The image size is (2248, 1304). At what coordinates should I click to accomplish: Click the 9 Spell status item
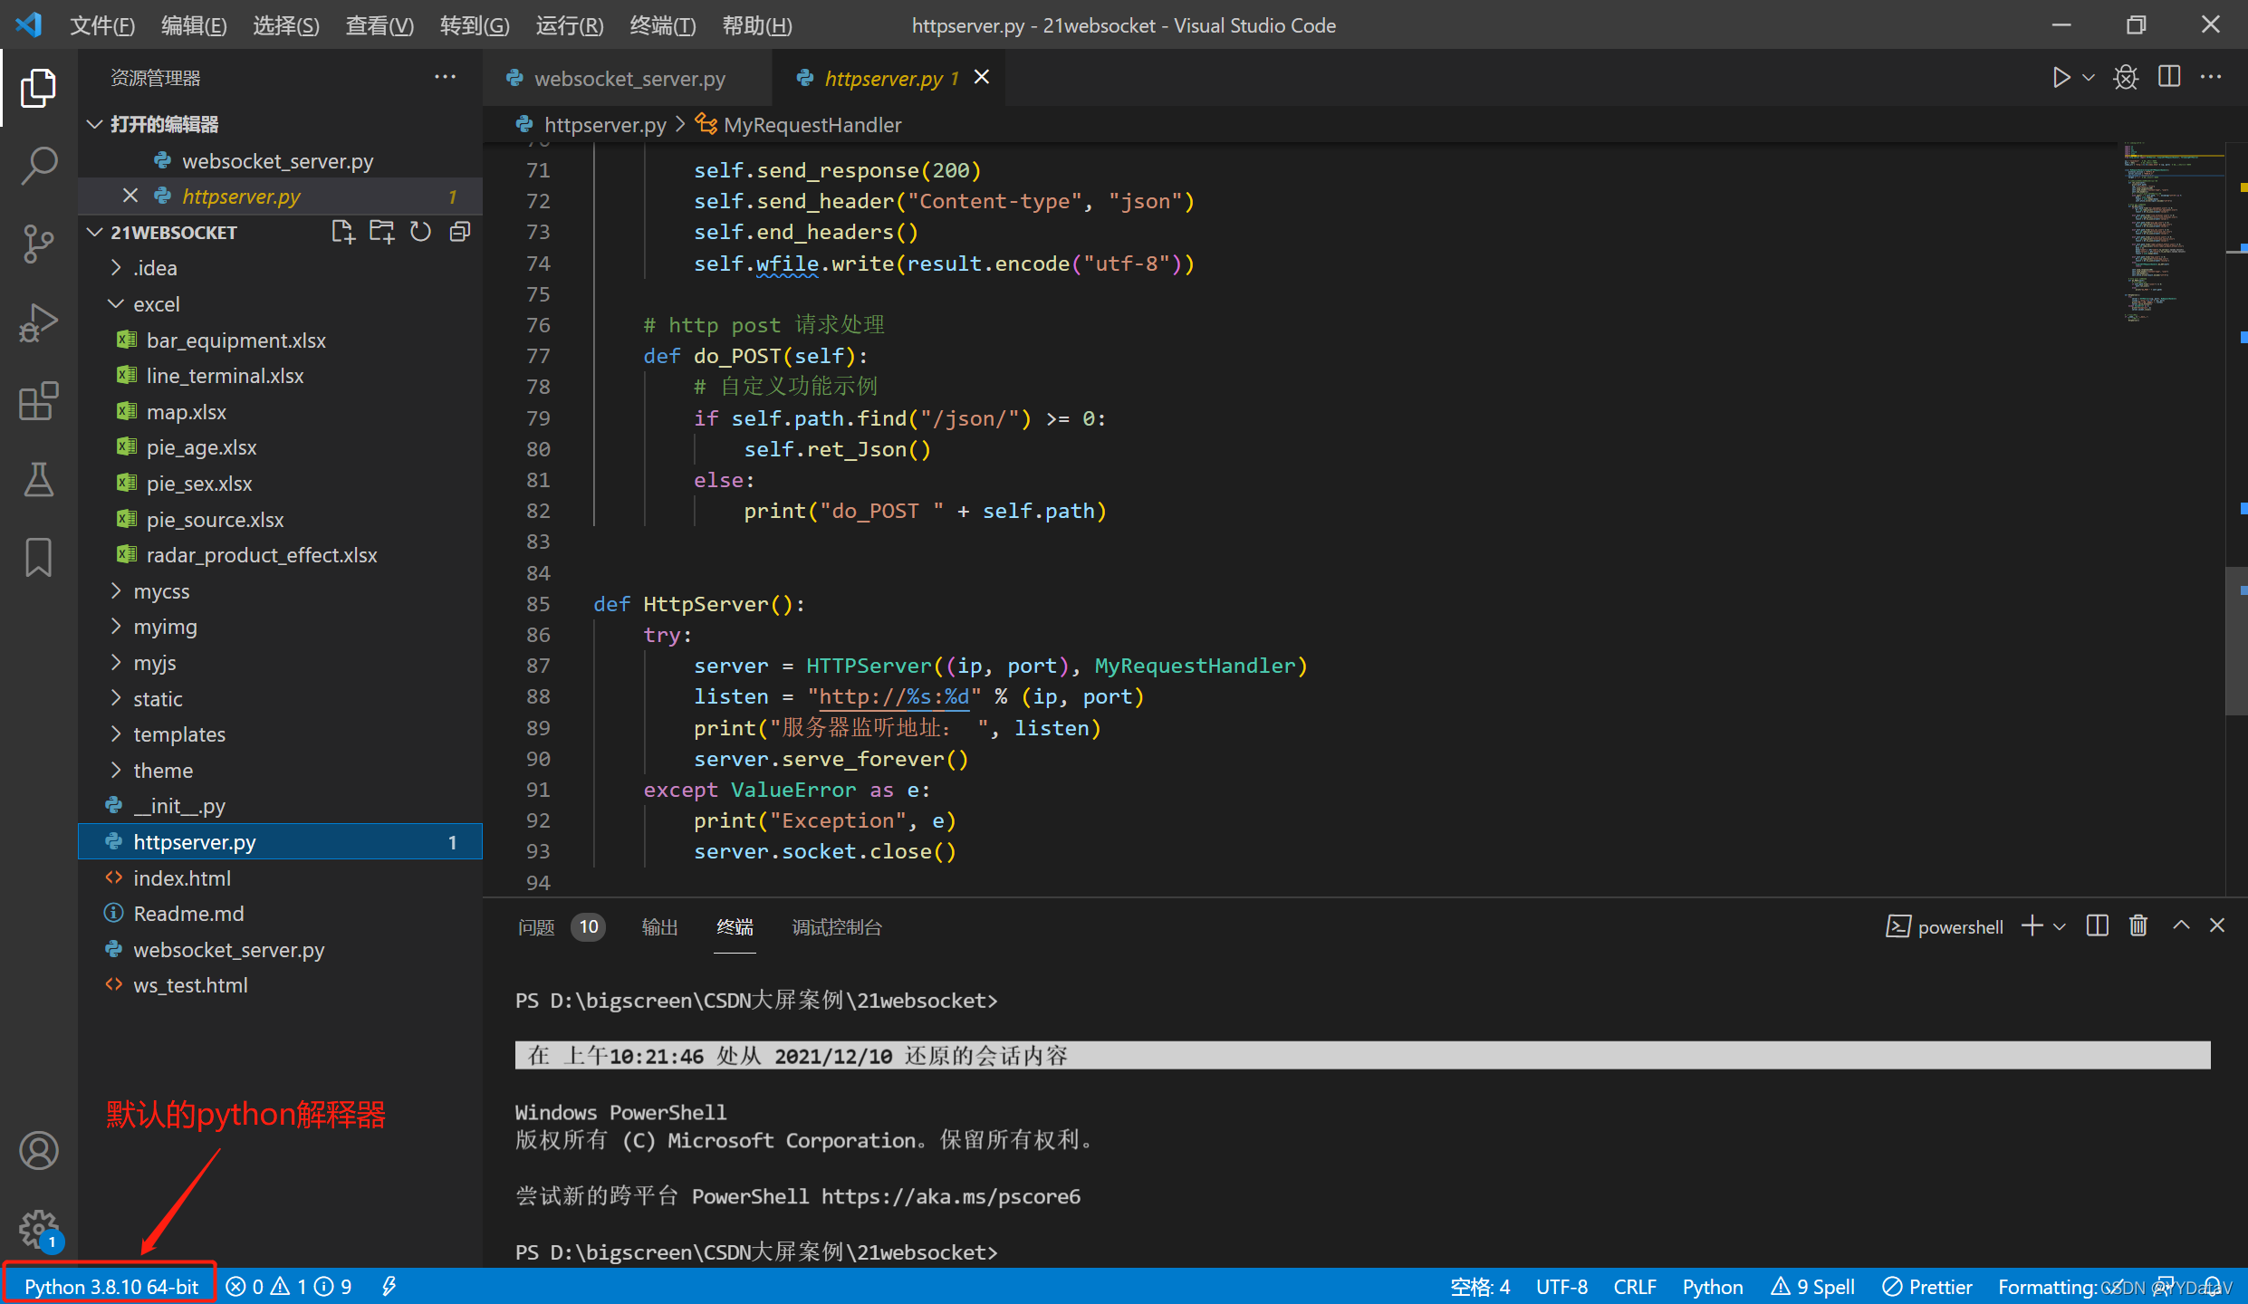click(x=1813, y=1287)
